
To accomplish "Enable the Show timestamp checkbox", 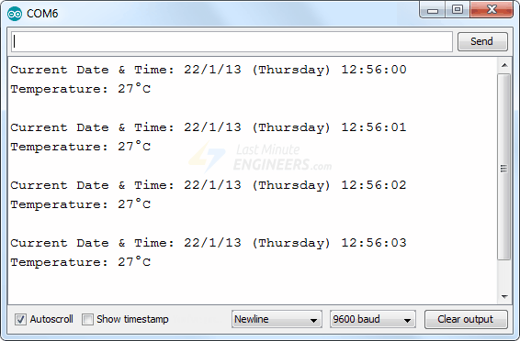I will [87, 320].
